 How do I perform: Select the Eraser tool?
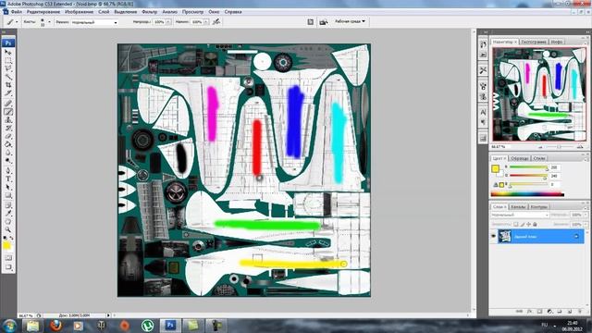[x=8, y=137]
